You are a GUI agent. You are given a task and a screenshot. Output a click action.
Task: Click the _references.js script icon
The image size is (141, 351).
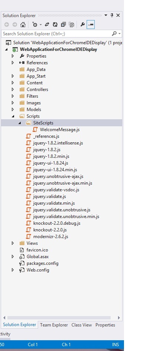click(28, 136)
